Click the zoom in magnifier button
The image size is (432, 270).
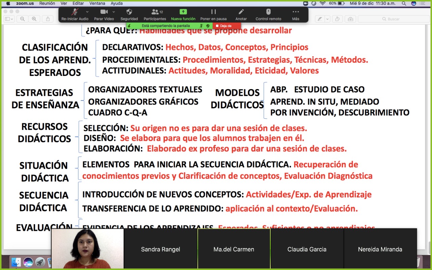click(x=34, y=19)
